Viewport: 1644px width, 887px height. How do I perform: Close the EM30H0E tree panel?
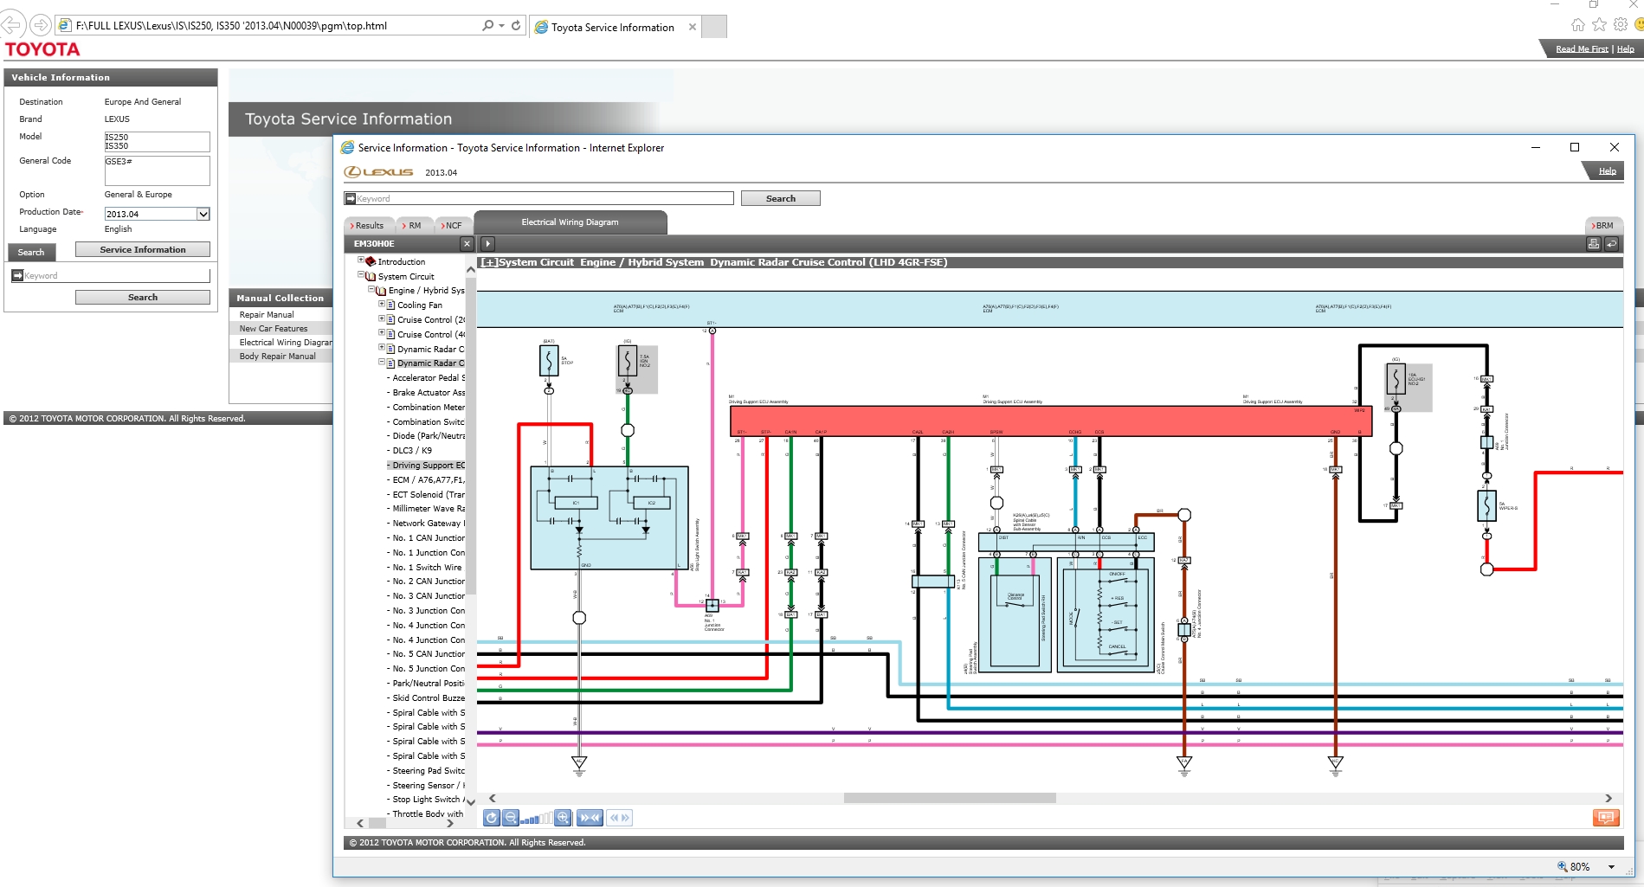click(467, 244)
